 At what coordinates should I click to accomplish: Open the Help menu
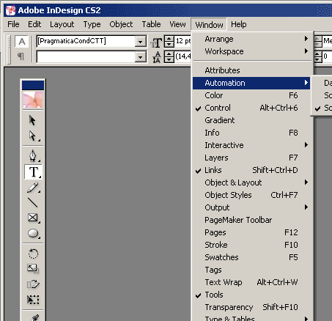(x=239, y=24)
